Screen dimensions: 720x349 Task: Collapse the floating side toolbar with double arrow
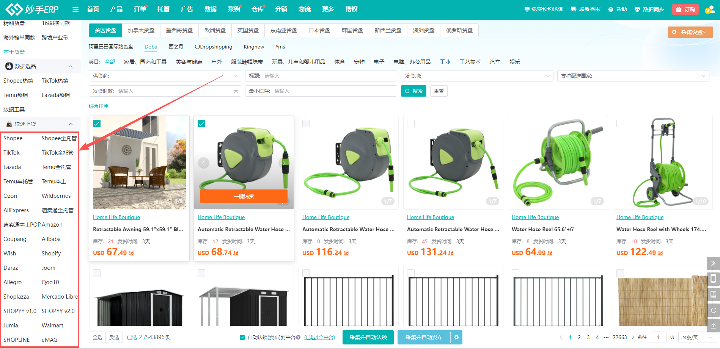pyautogui.click(x=713, y=263)
